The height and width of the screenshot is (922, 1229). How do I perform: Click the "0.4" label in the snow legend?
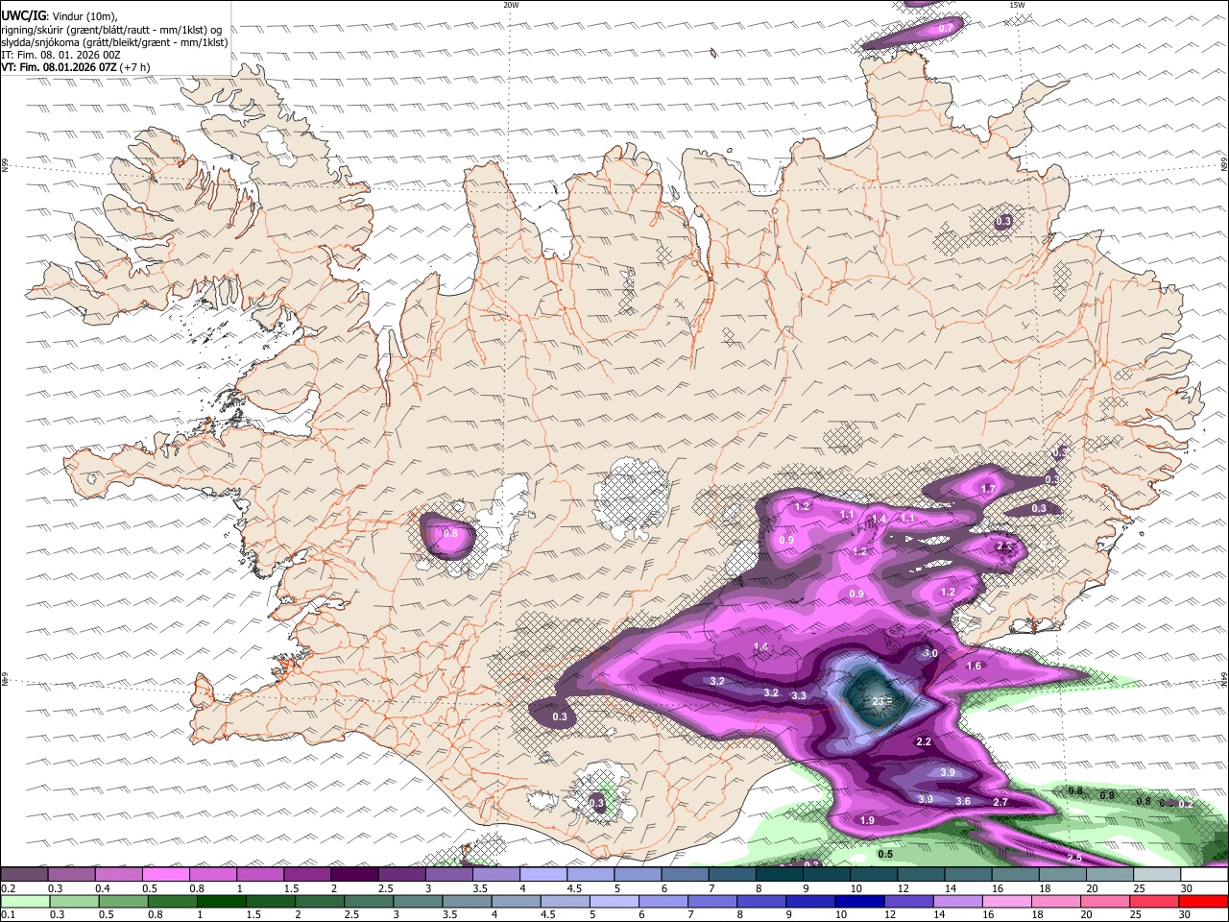(x=103, y=888)
